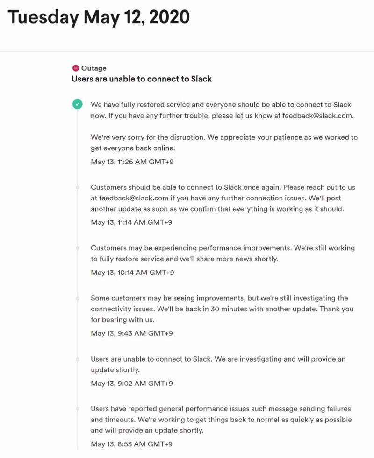Click the timeline dot beside the 11:14 AM update
Image resolution: width=374 pixels, height=458 pixels.
pyautogui.click(x=78, y=187)
